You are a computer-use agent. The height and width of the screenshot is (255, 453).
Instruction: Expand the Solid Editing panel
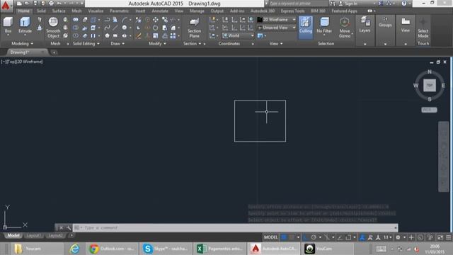(x=86, y=44)
